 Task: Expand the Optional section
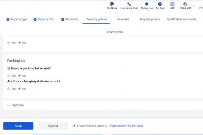(15, 105)
